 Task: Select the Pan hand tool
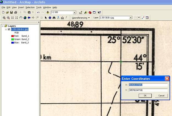(21, 18)
